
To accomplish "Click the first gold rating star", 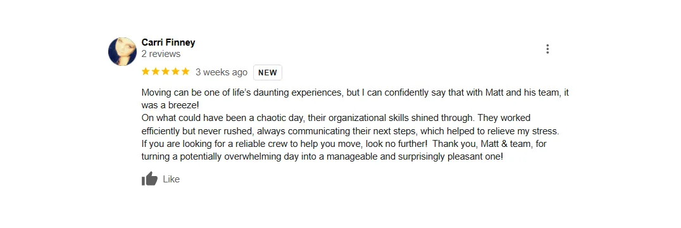I will click(146, 72).
